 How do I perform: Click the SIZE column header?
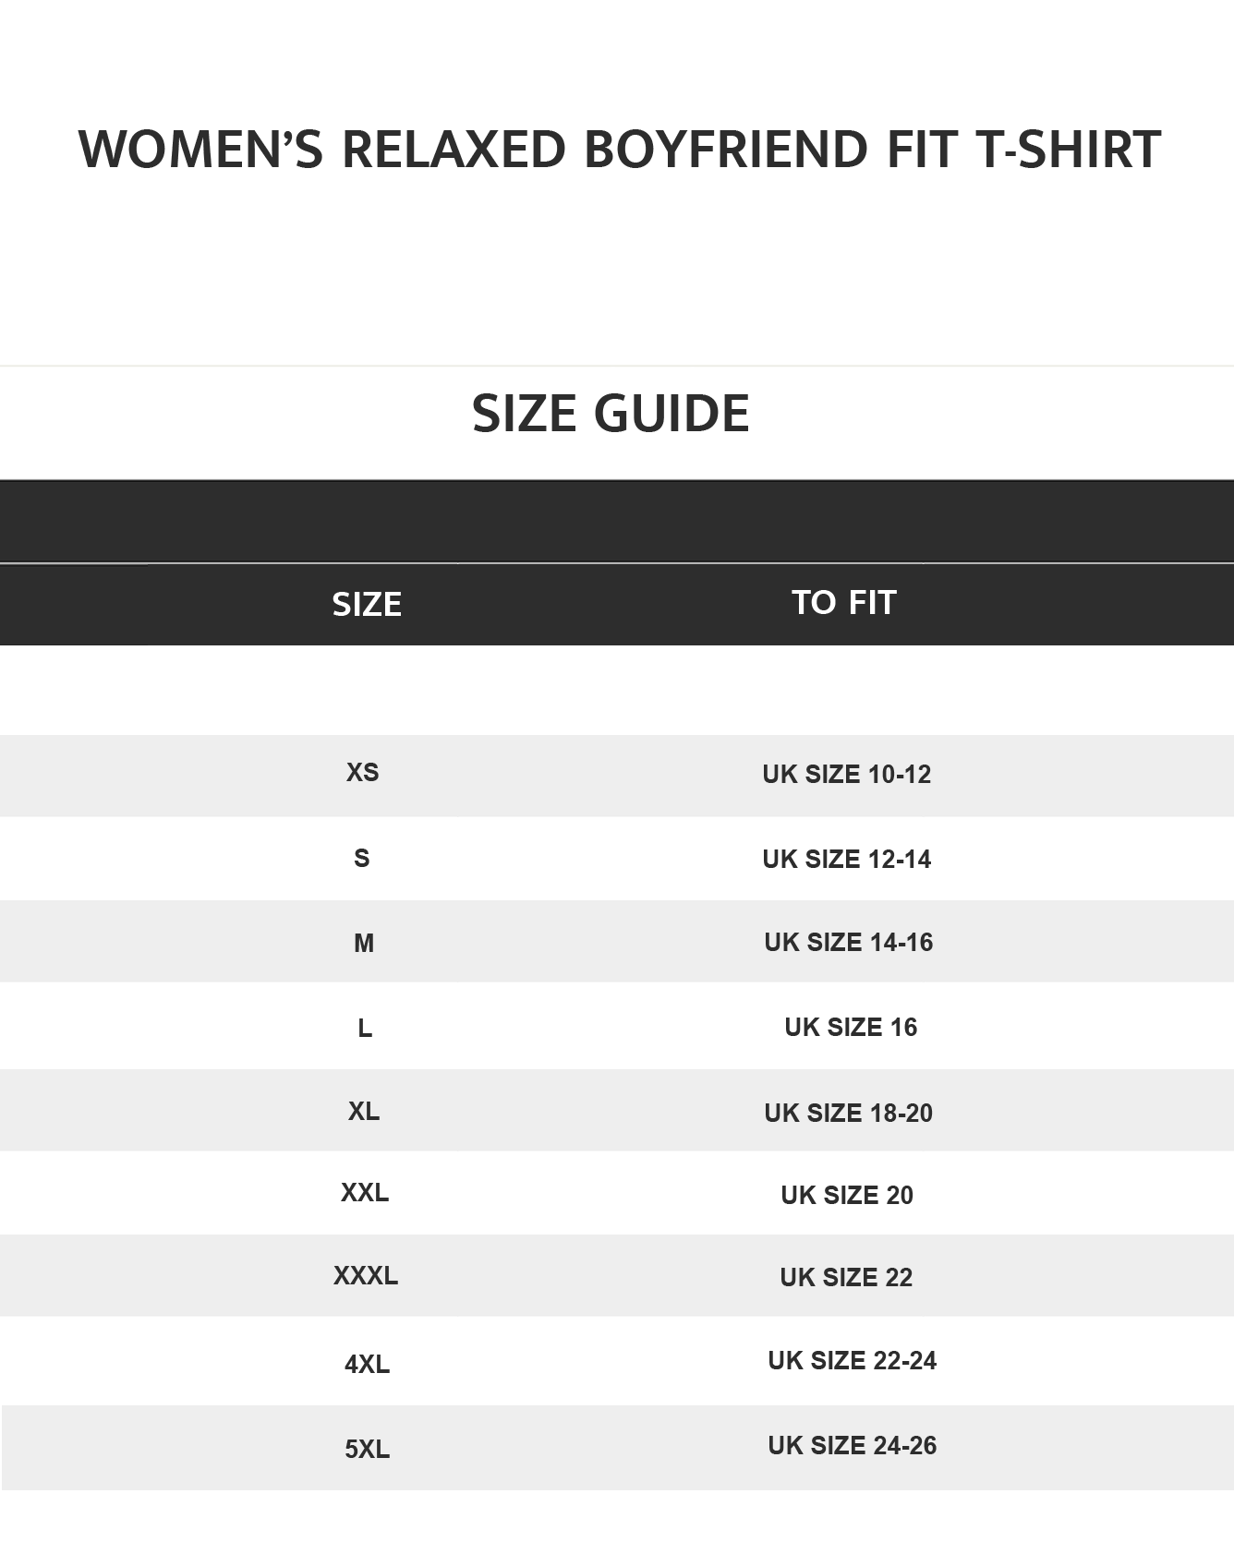coord(367,604)
